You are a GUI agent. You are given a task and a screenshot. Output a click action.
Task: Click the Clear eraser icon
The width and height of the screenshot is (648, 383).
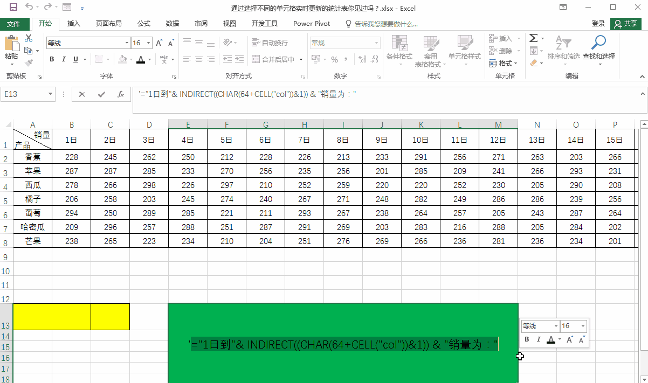point(533,63)
